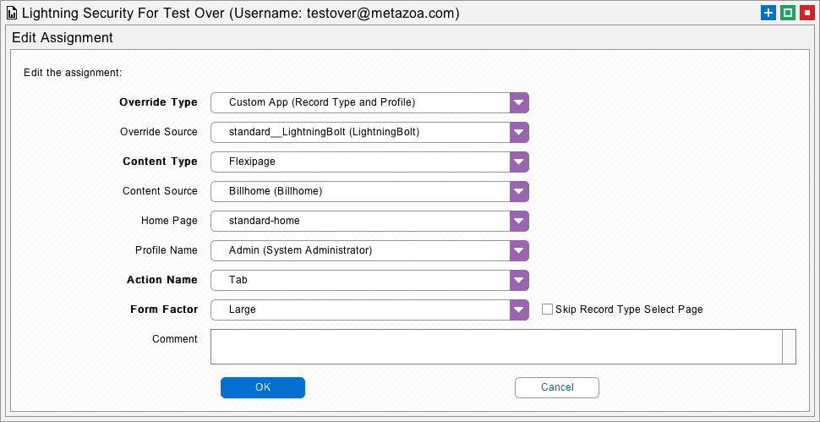Open the Content Type purple arrow
The width and height of the screenshot is (820, 422).
(519, 162)
